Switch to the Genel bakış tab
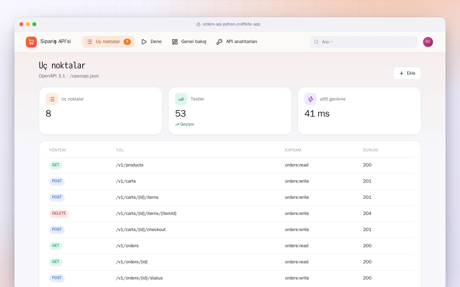 tap(189, 42)
